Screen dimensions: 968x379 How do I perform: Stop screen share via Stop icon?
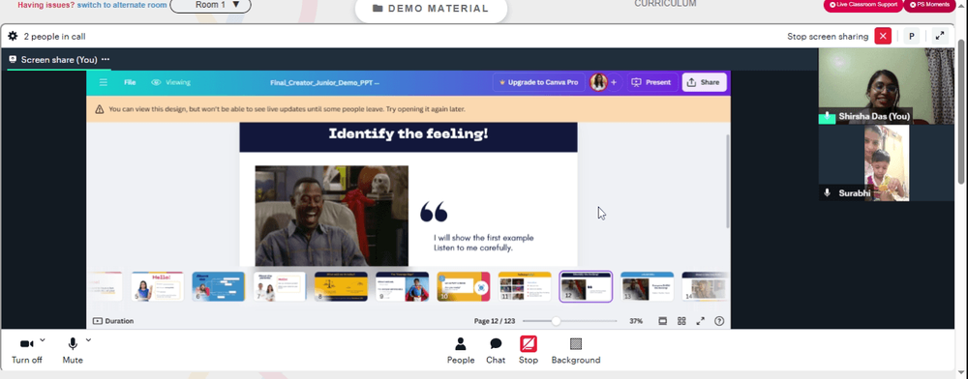click(x=529, y=351)
